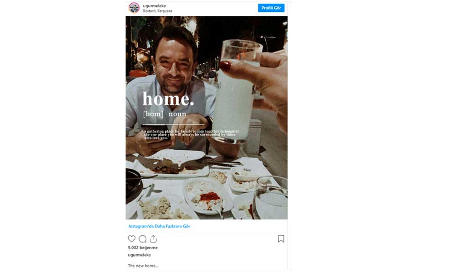Click the empty glass at bottom right
The image size is (455, 273).
point(271,198)
